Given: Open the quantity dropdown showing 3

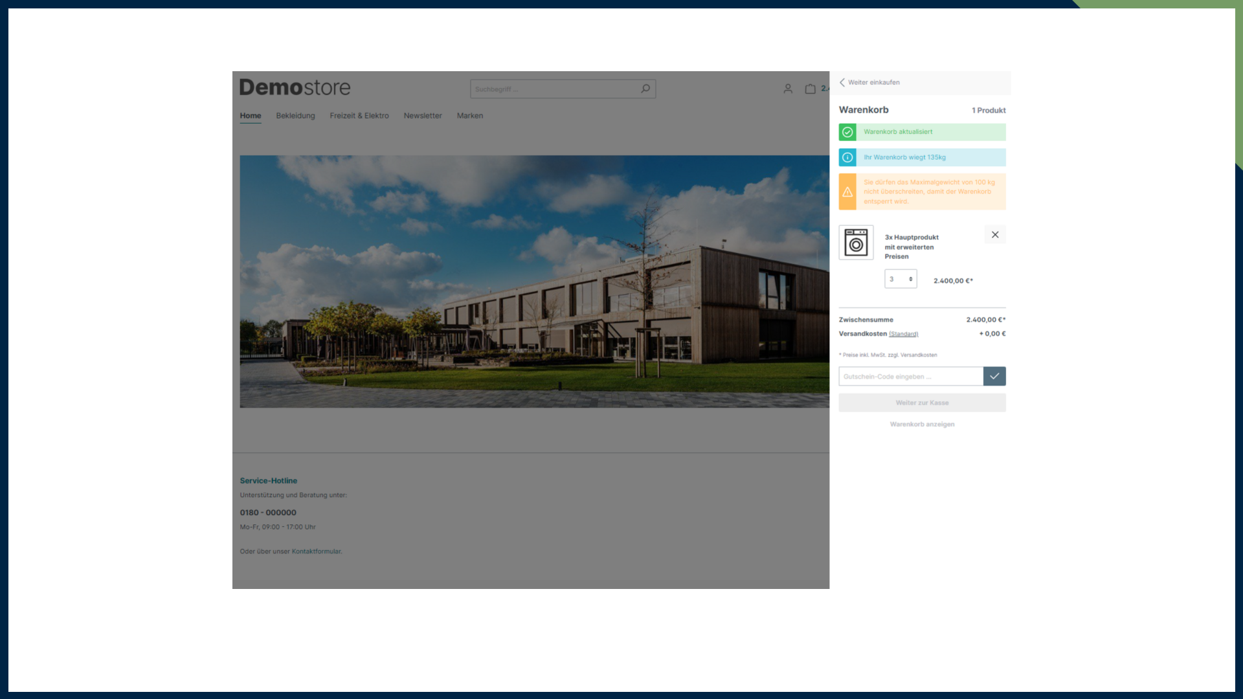Looking at the screenshot, I should 901,279.
